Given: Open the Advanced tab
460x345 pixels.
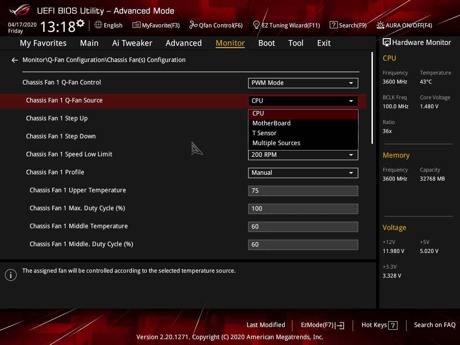Looking at the screenshot, I should [184, 43].
